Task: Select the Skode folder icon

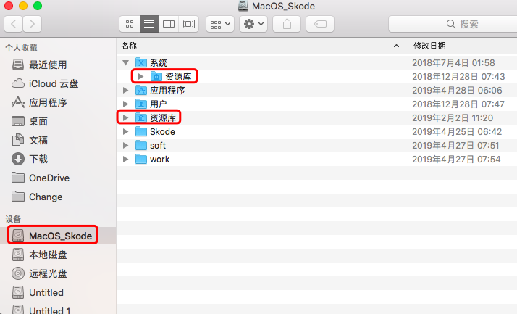Action: coord(141,131)
